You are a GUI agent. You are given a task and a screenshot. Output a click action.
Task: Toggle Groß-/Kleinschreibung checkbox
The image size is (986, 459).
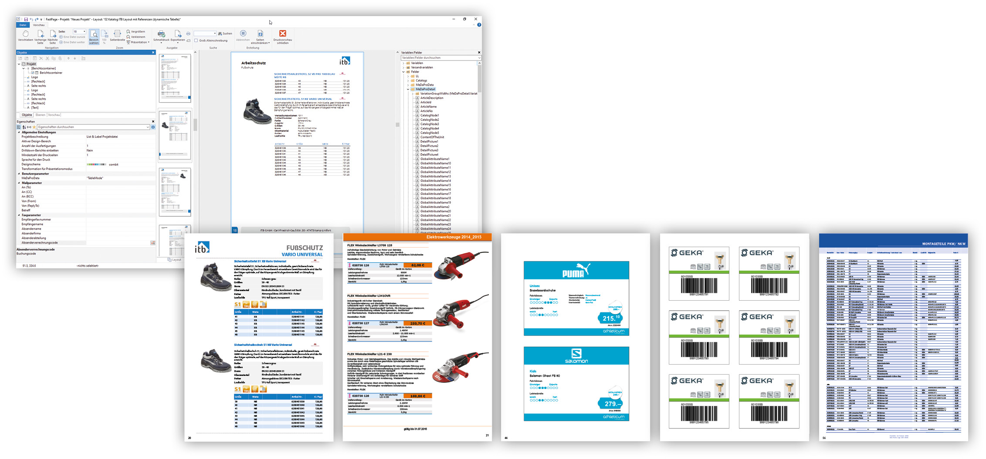point(196,40)
